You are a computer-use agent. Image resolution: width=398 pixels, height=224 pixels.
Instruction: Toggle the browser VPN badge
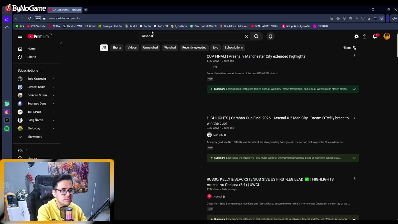click(38, 18)
